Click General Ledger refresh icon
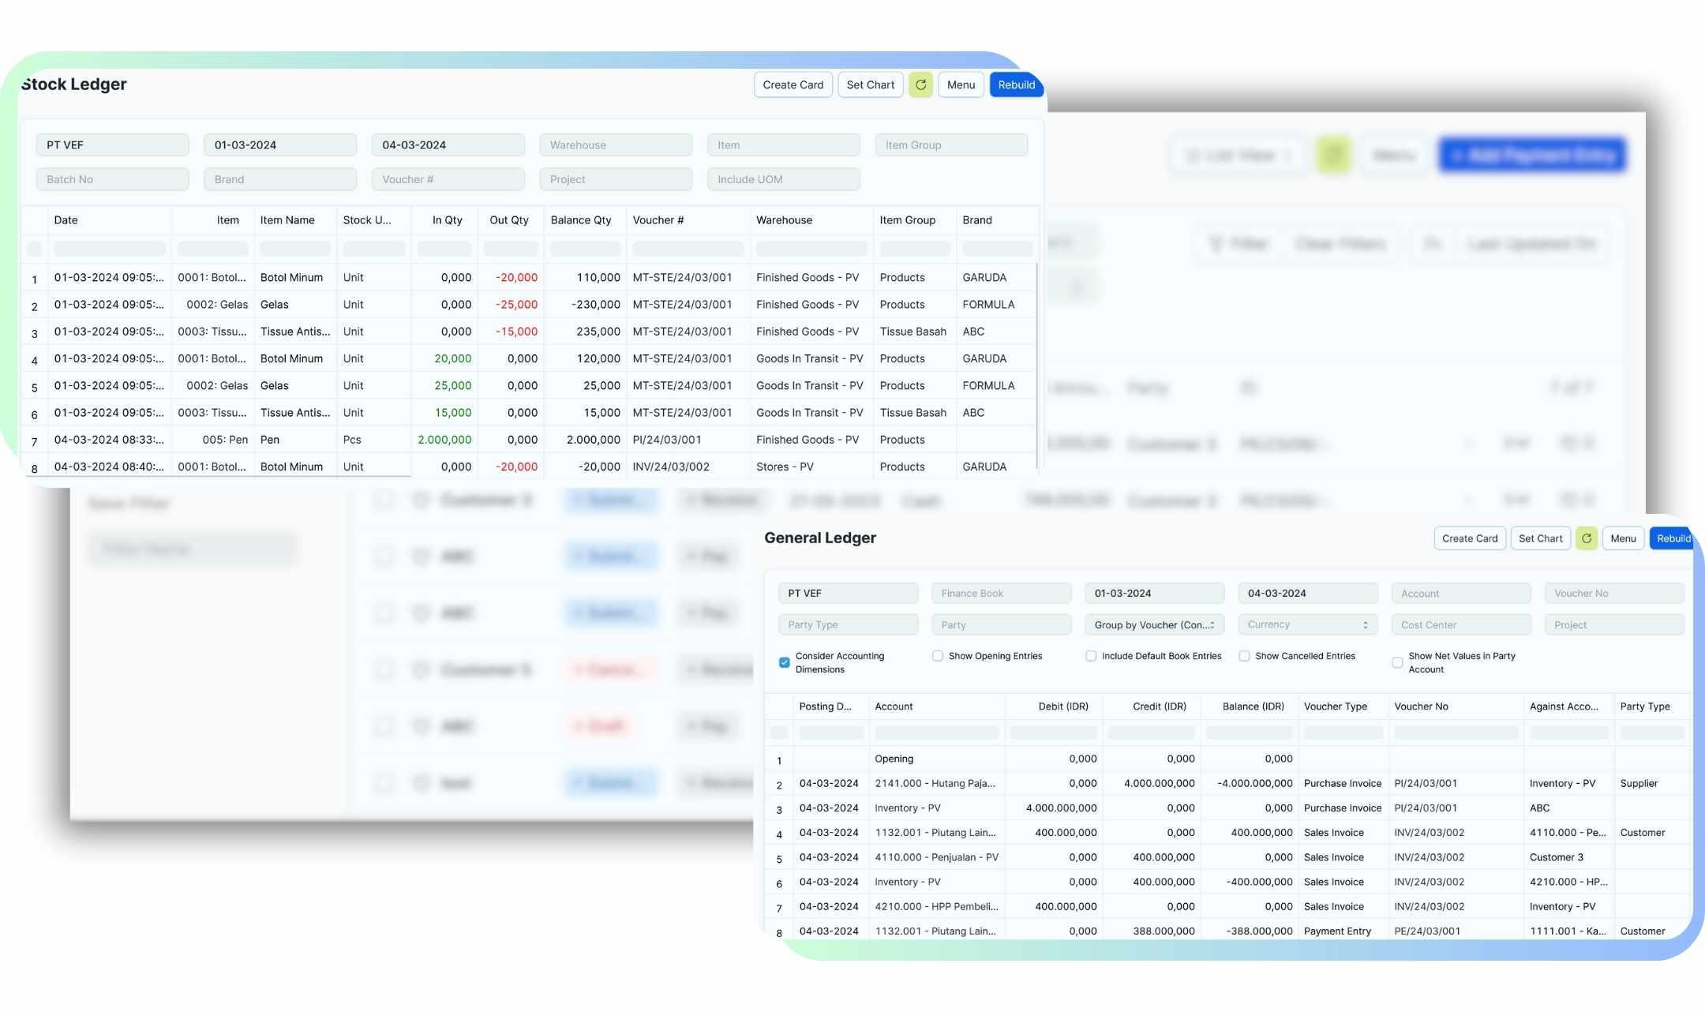The width and height of the screenshot is (1705, 1012). [x=1586, y=538]
